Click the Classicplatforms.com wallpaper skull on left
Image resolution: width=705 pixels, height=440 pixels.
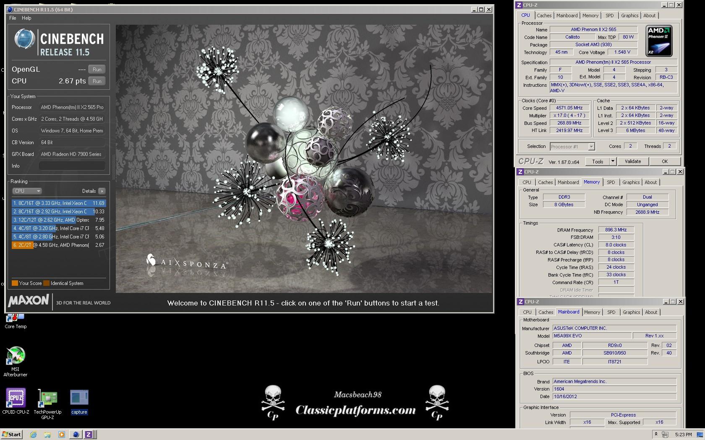(x=273, y=402)
